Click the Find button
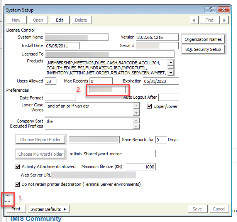The image size is (237, 222). tap(209, 20)
